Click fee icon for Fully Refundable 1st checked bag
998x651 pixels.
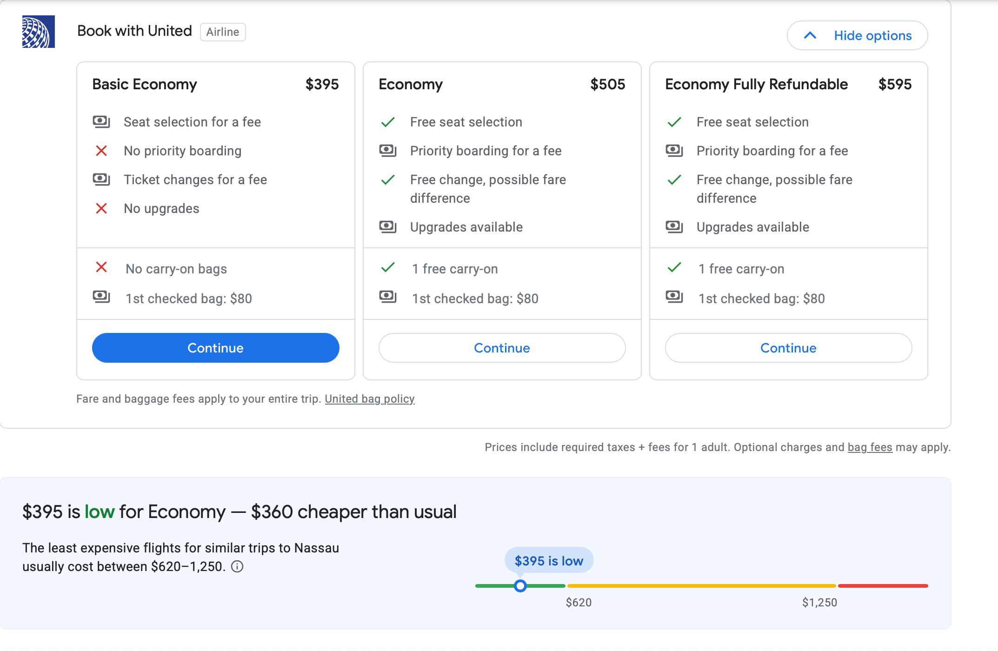tap(674, 297)
